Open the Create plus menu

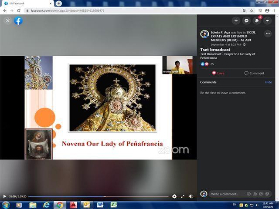(x=236, y=20)
